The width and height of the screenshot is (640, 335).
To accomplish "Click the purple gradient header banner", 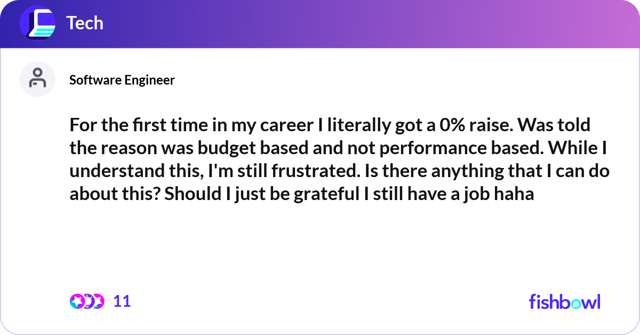I will 373,24.
